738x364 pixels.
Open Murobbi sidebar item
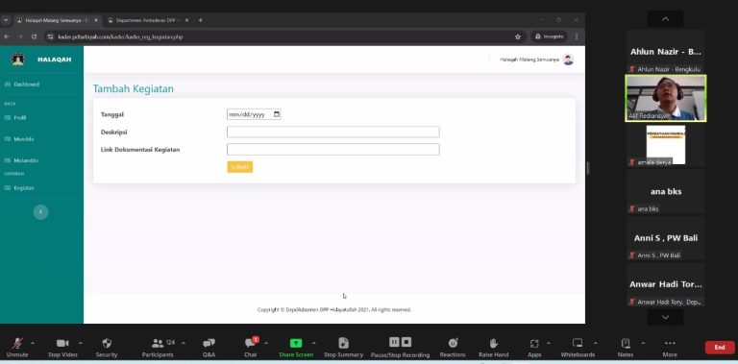[19, 139]
